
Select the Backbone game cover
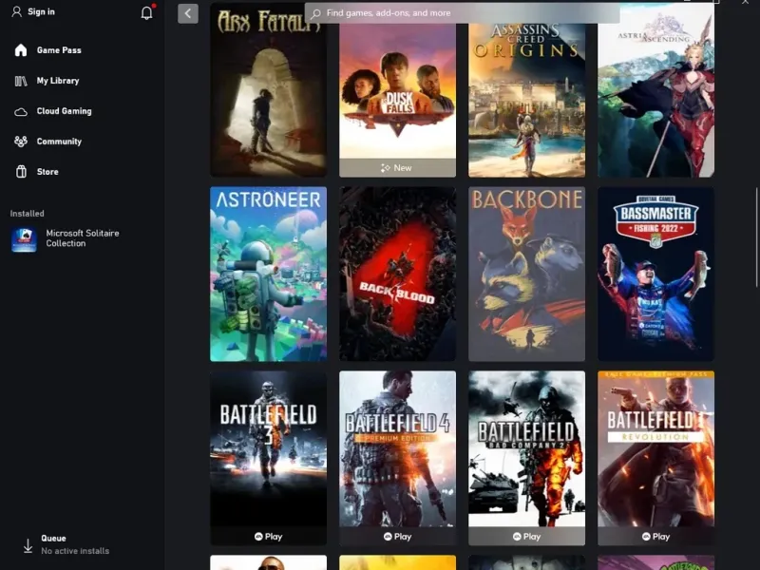(x=527, y=274)
